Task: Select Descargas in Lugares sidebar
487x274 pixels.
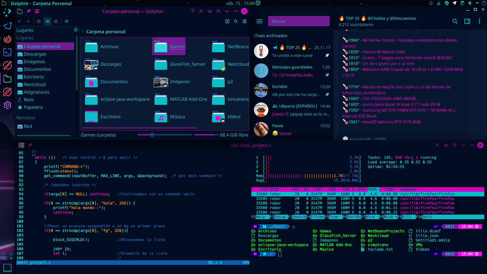Action: (35, 54)
